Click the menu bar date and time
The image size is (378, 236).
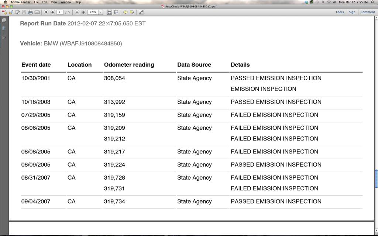(353, 2)
